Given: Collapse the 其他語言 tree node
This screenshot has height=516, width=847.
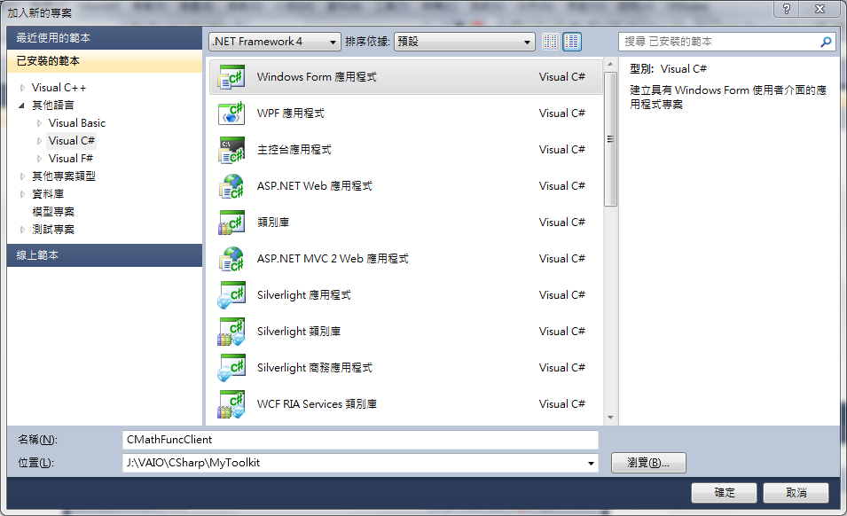Looking at the screenshot, I should pos(22,106).
